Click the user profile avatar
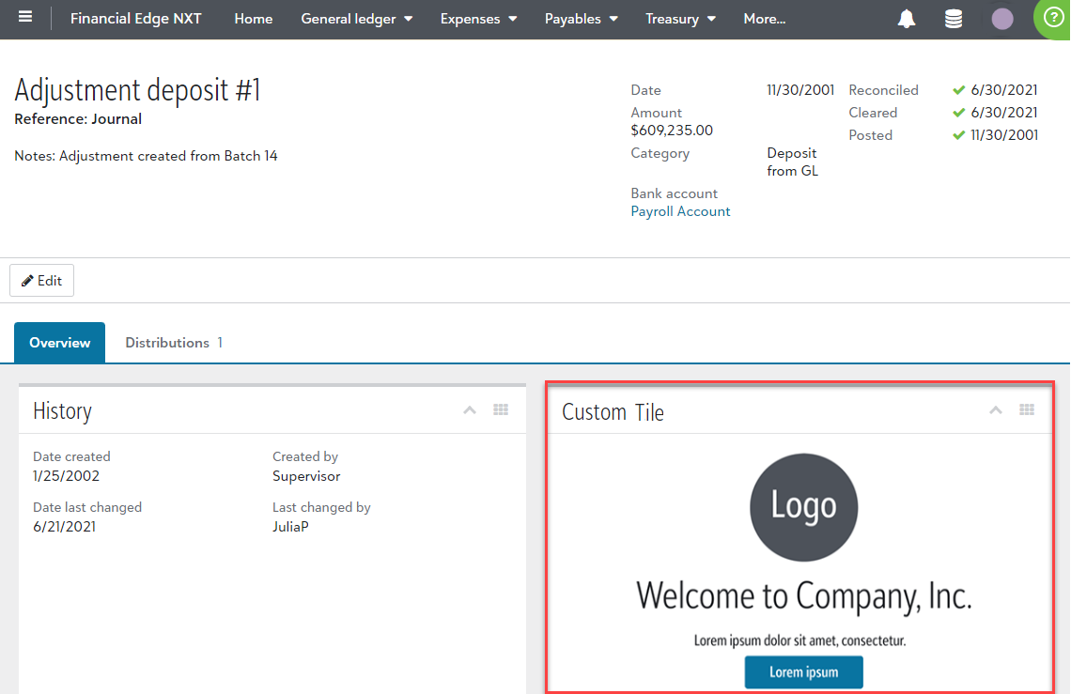This screenshot has width=1071, height=694. coord(1002,19)
